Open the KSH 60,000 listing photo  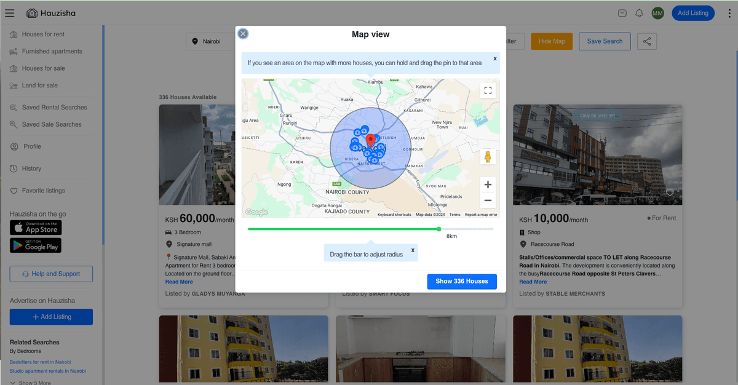[197, 154]
